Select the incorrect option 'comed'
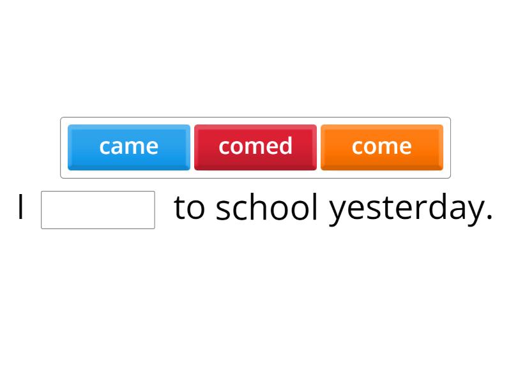The height and width of the screenshot is (383, 511). [x=256, y=147]
